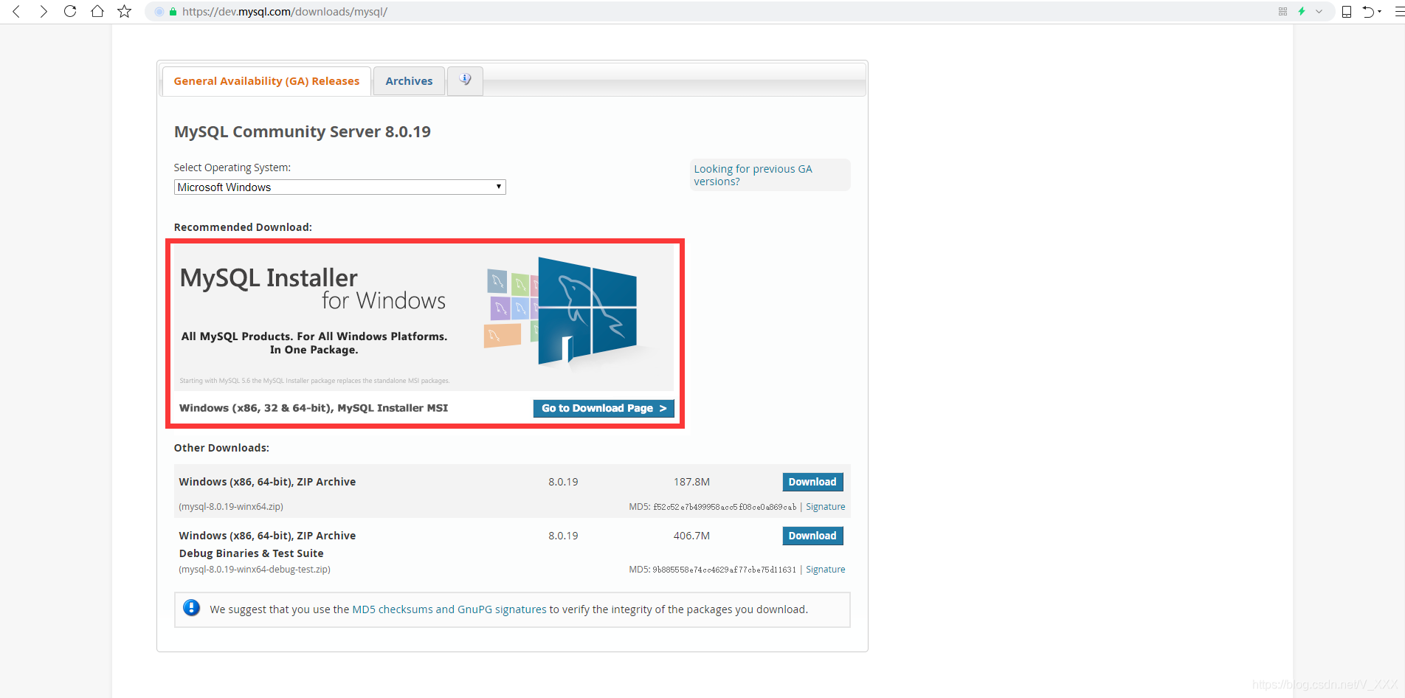Click the blue exclamation notice icon
The height and width of the screenshot is (698, 1405).
click(192, 608)
